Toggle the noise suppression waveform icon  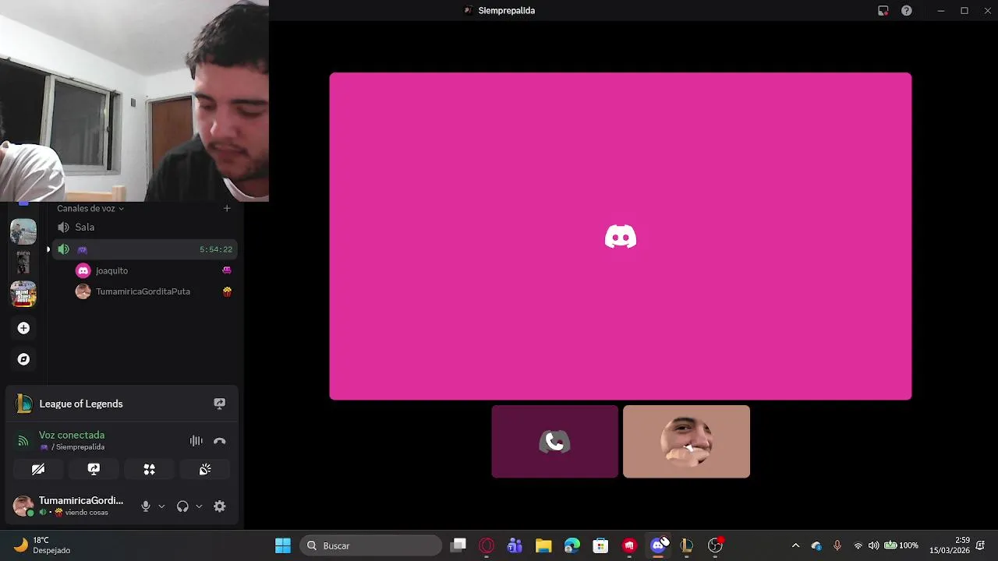click(x=196, y=441)
